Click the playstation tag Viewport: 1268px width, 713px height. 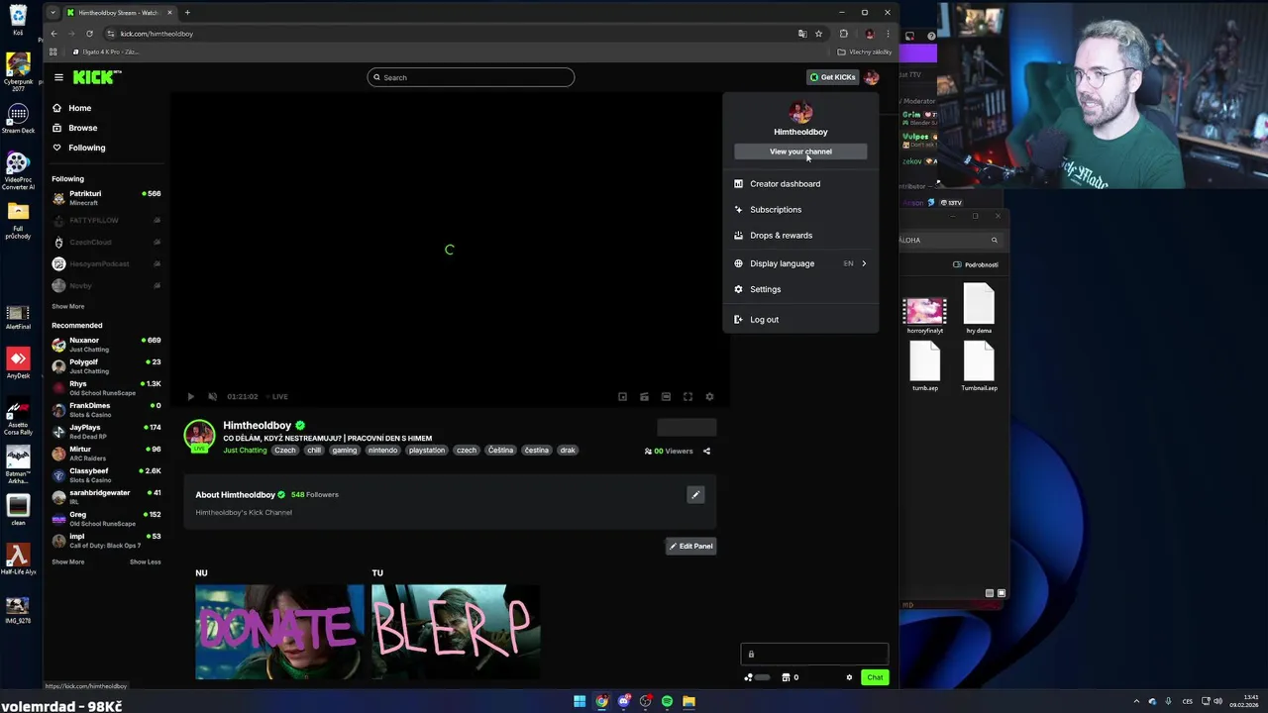pyautogui.click(x=427, y=451)
